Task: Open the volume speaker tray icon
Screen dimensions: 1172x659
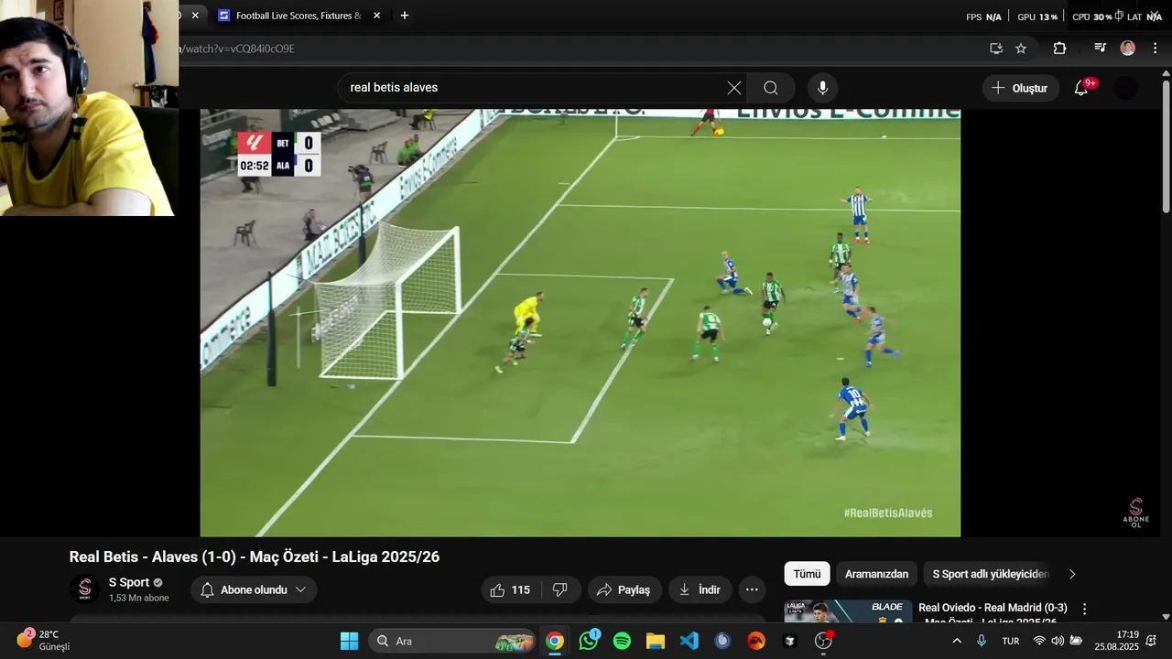Action: (x=1058, y=641)
